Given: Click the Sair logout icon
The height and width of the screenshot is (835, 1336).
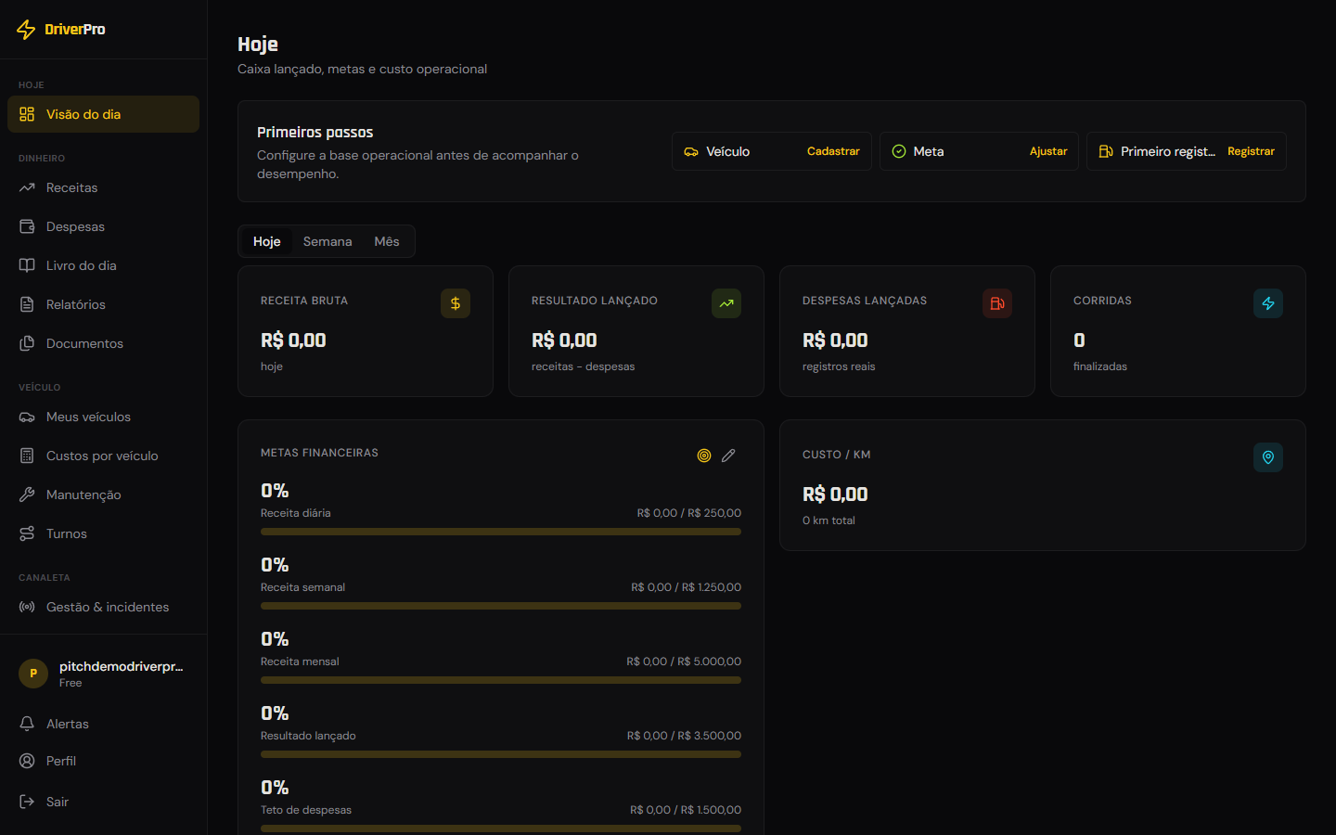Looking at the screenshot, I should point(27,802).
